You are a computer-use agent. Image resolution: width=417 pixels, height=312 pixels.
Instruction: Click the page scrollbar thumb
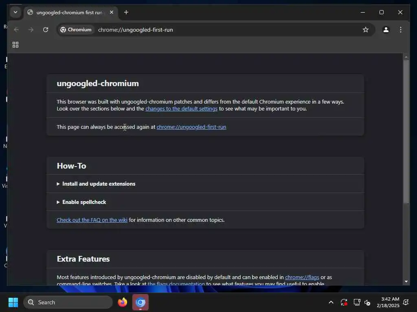[406, 132]
